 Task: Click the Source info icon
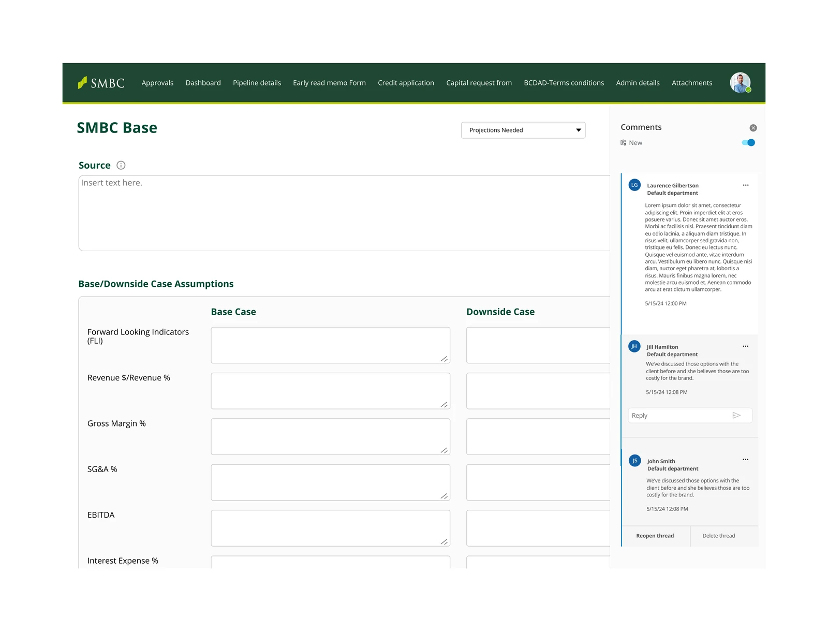[121, 165]
